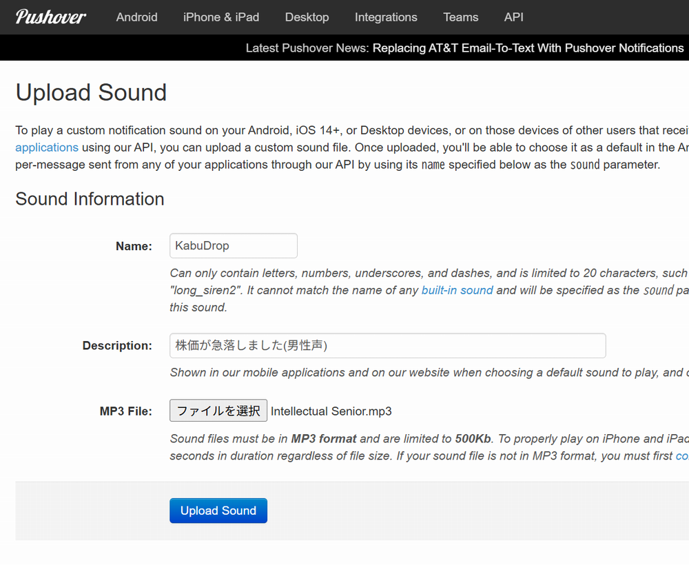
Task: Click the Pushover logo
Action: tap(50, 17)
